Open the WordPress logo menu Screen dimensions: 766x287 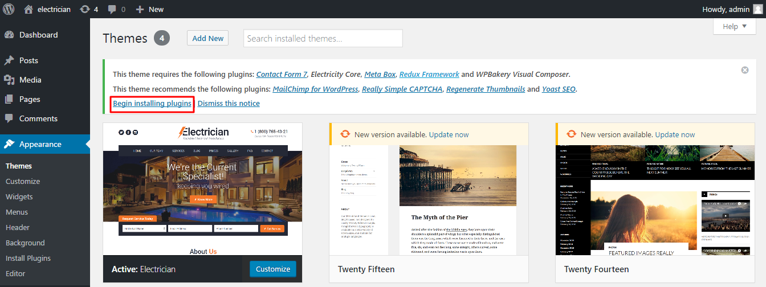click(9, 9)
